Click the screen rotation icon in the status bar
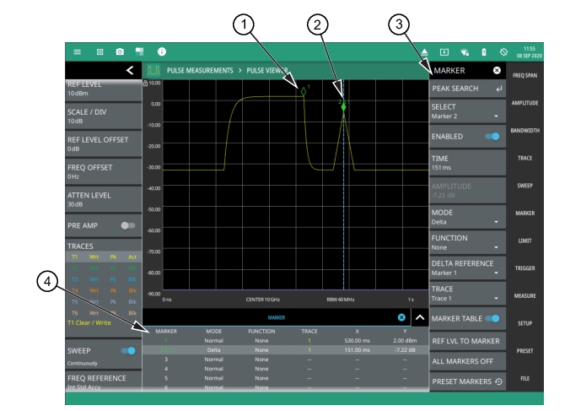 (x=503, y=51)
